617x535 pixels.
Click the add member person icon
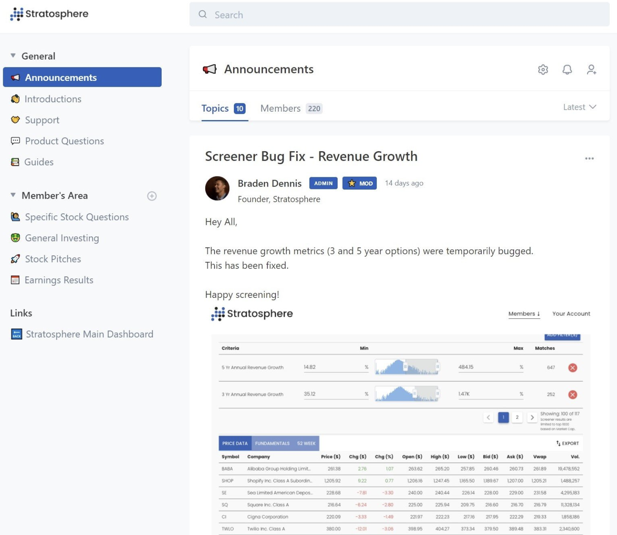click(x=591, y=70)
